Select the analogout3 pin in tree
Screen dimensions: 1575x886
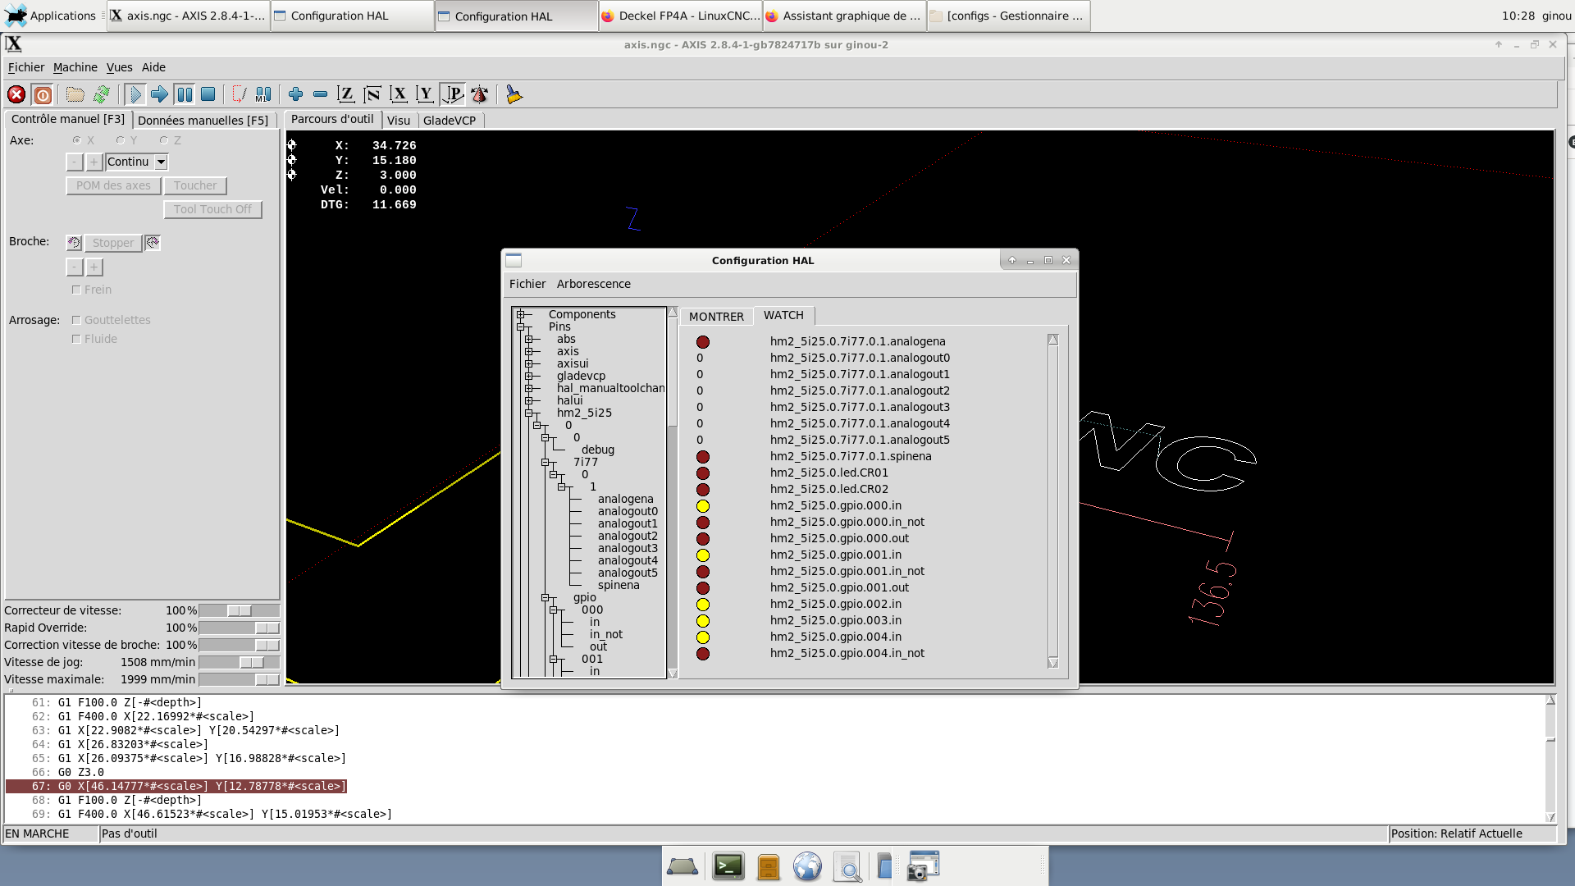coord(628,548)
